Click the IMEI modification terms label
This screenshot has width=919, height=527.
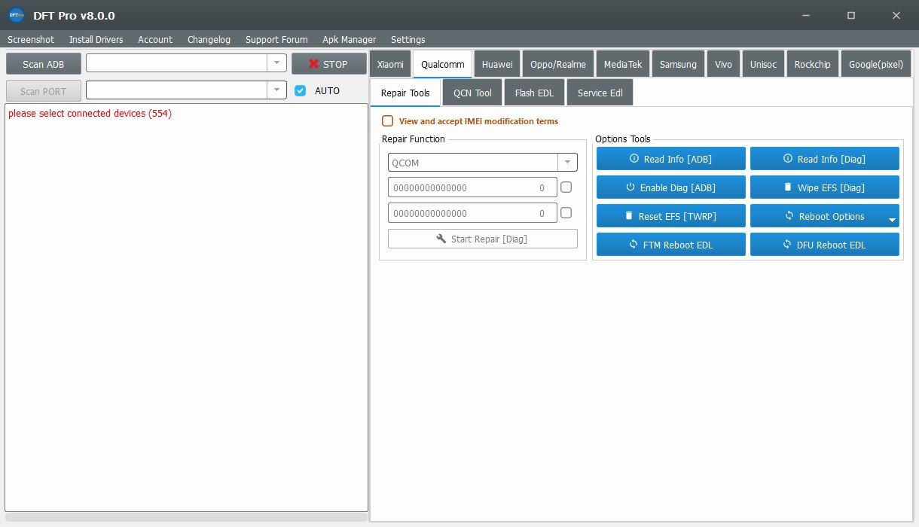click(478, 121)
